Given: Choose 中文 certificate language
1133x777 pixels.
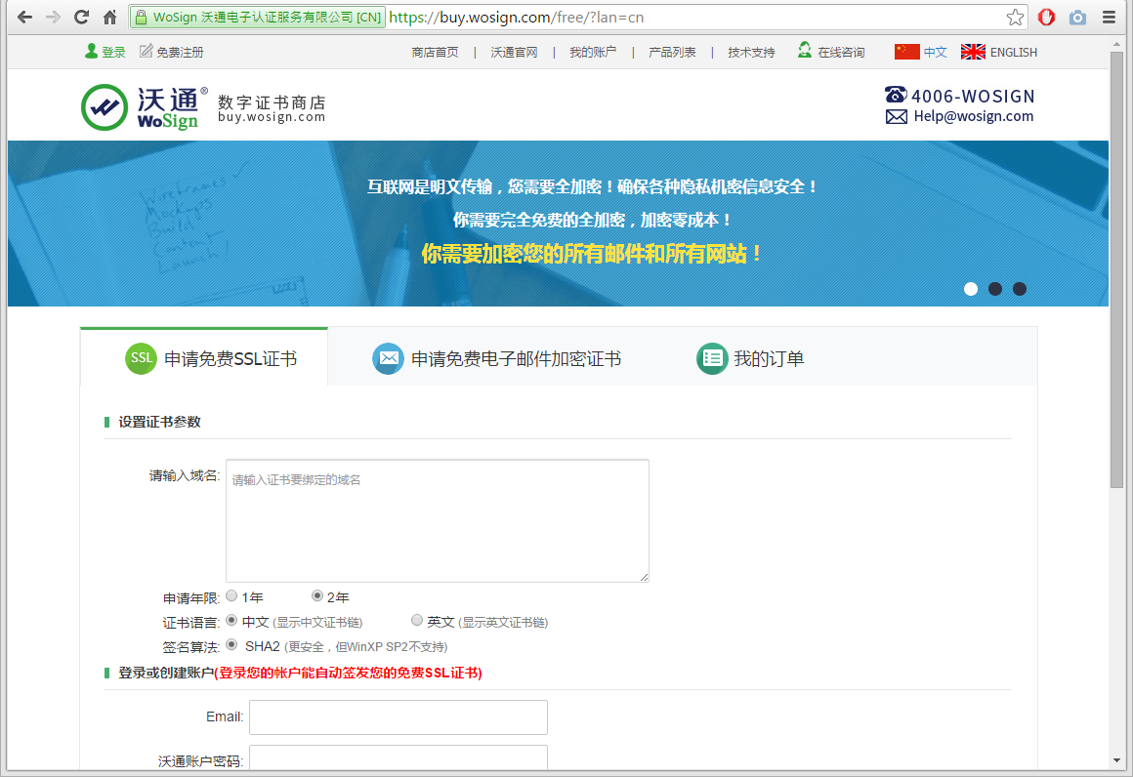Looking at the screenshot, I should point(231,620).
